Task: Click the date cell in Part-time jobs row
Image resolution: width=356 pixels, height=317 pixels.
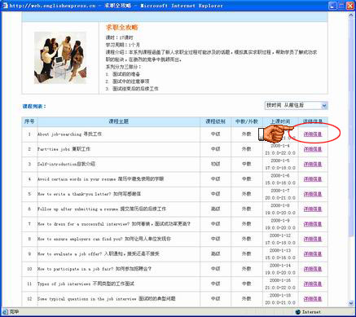Action: click(280, 149)
